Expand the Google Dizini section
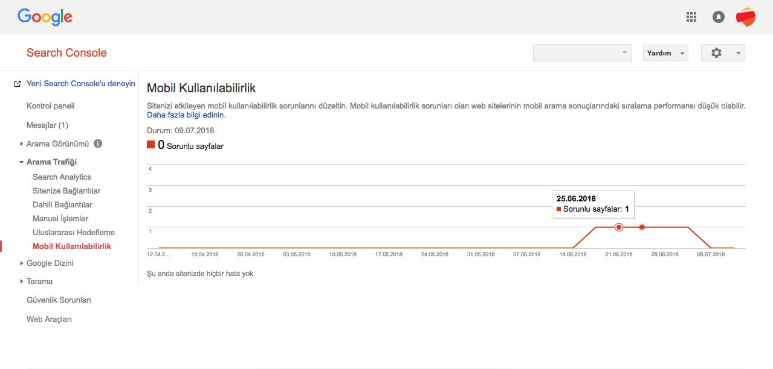Image resolution: width=773 pixels, height=369 pixels. [x=22, y=263]
